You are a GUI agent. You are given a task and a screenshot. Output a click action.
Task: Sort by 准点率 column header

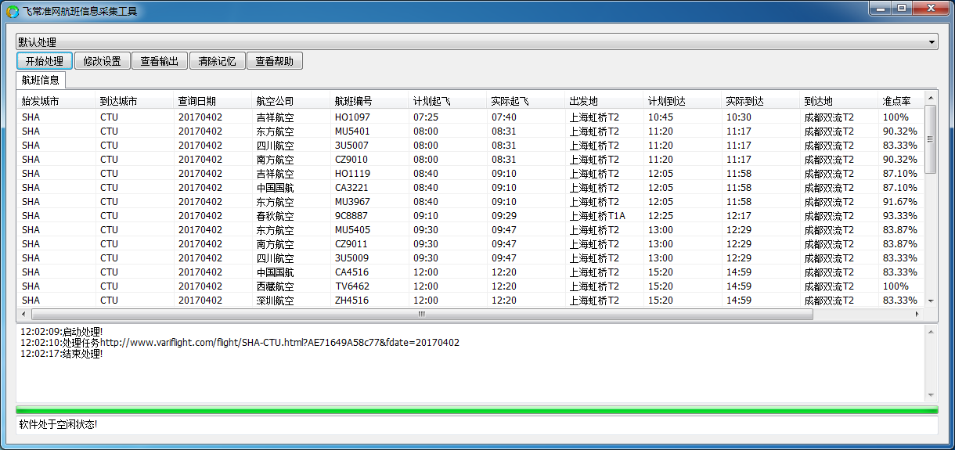[x=901, y=101]
